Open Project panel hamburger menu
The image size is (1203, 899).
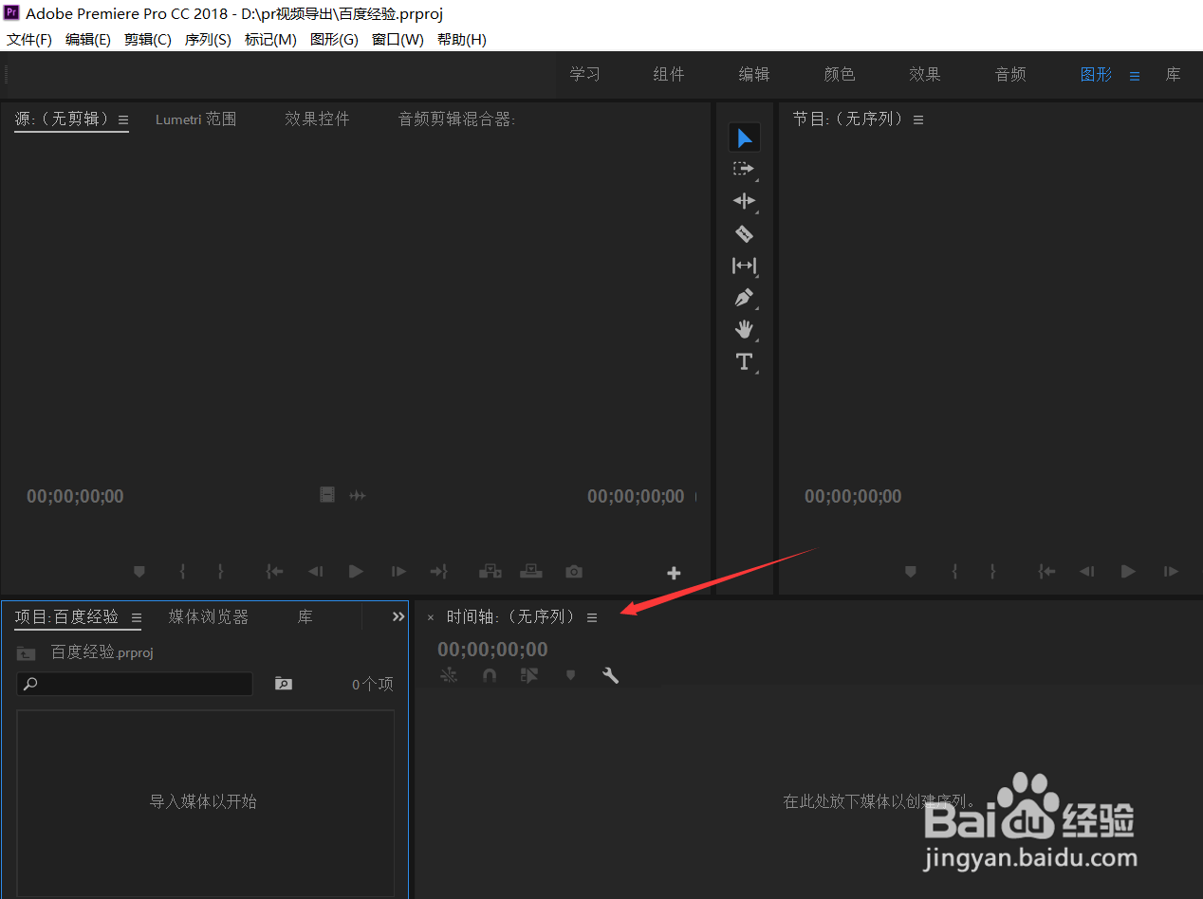click(136, 617)
